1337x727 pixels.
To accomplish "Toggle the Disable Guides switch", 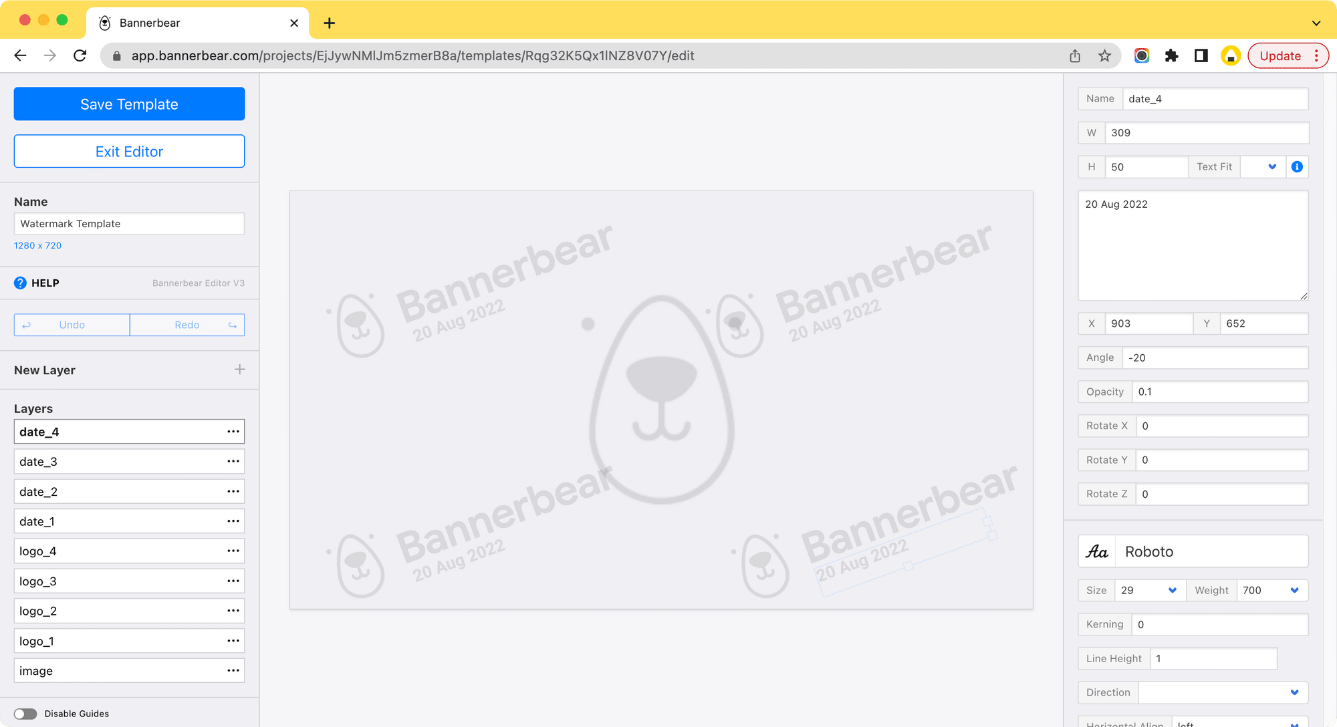I will (x=26, y=713).
